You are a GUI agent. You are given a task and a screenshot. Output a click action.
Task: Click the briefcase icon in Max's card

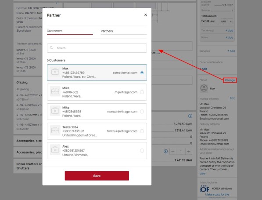(x=55, y=72)
